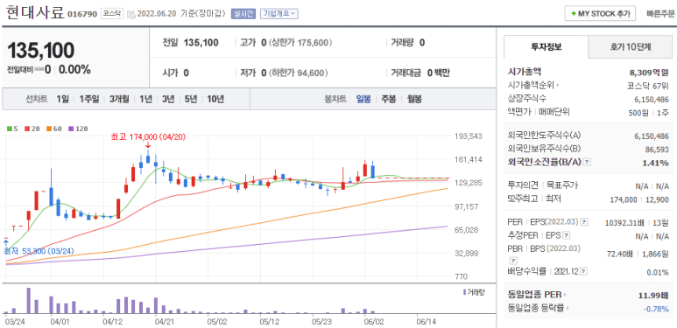Click the 거래량 legend marker in volume chart
This screenshot has width=677, height=328.
click(x=464, y=292)
